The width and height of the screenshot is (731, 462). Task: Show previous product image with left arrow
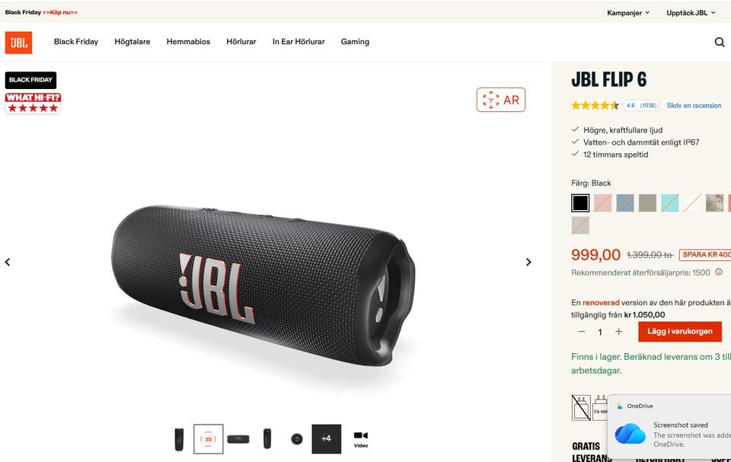coord(8,262)
